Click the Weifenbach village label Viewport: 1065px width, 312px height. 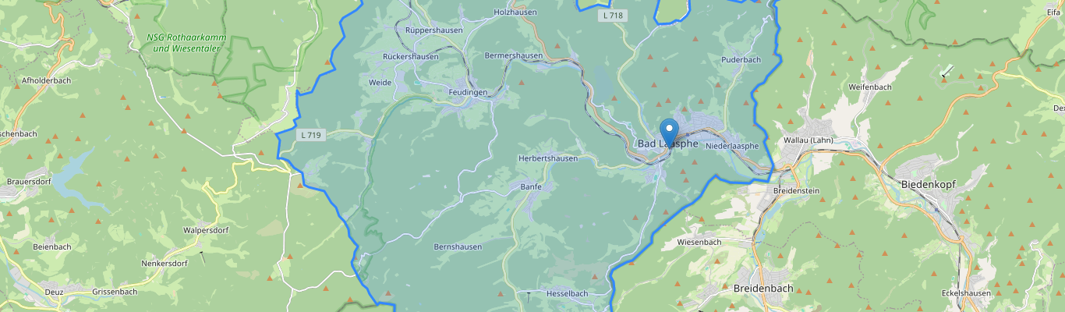[870, 87]
